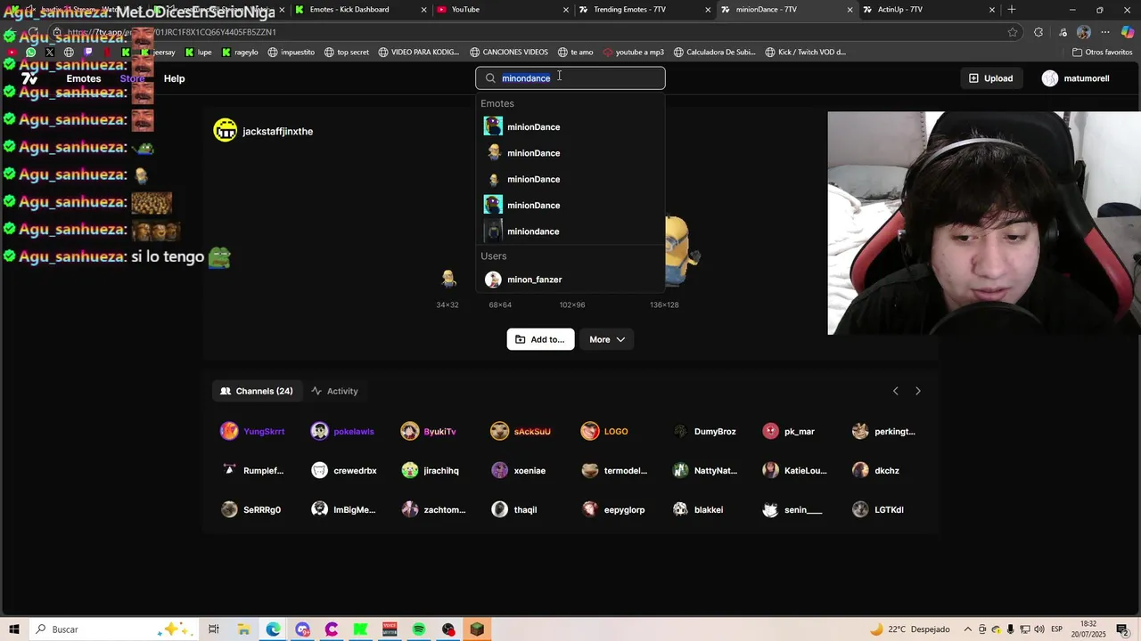Show hidden system tray icons
The height and width of the screenshot is (641, 1141).
tap(968, 629)
